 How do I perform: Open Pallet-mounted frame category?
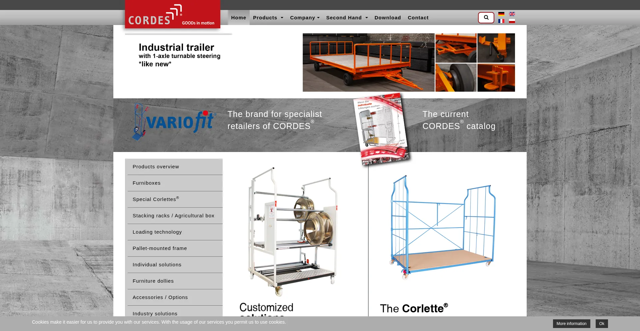pos(175,248)
